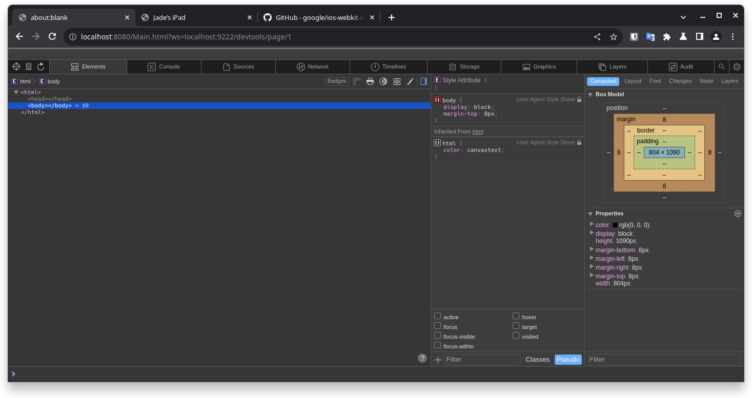This screenshot has height=398, width=752.
Task: Enable print media styles printer icon
Action: (370, 81)
